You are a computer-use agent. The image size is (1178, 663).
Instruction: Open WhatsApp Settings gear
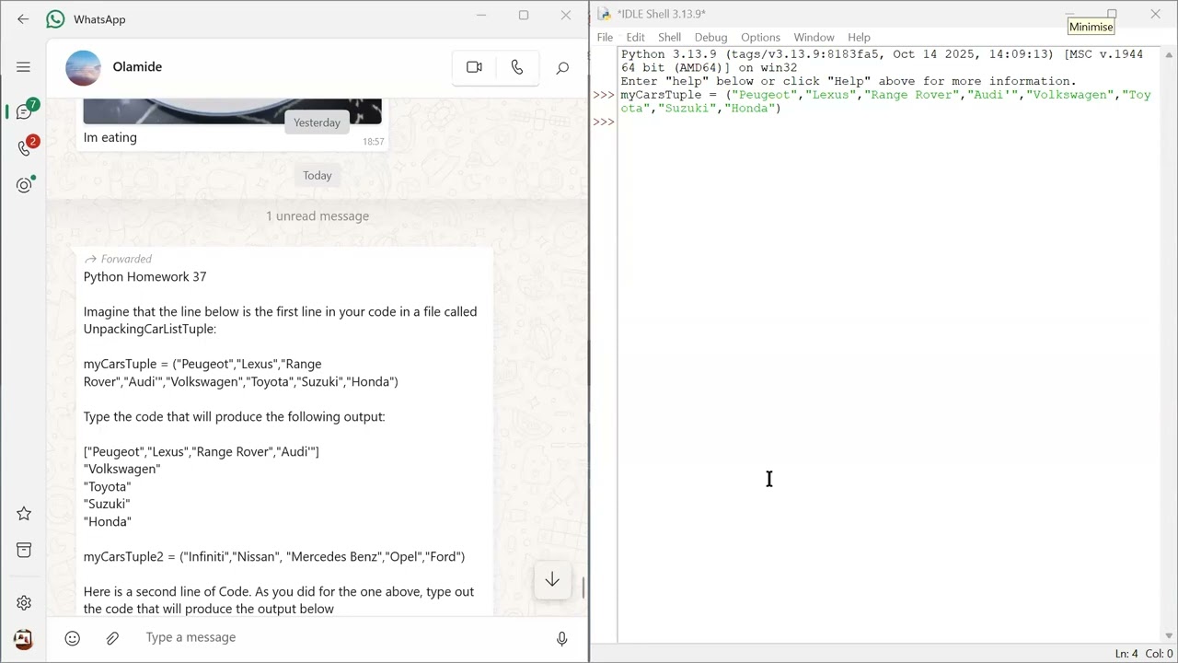point(24,603)
